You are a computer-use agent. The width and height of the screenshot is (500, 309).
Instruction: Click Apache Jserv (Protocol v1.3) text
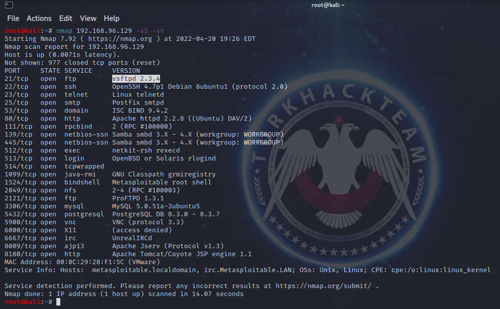pos(167,246)
